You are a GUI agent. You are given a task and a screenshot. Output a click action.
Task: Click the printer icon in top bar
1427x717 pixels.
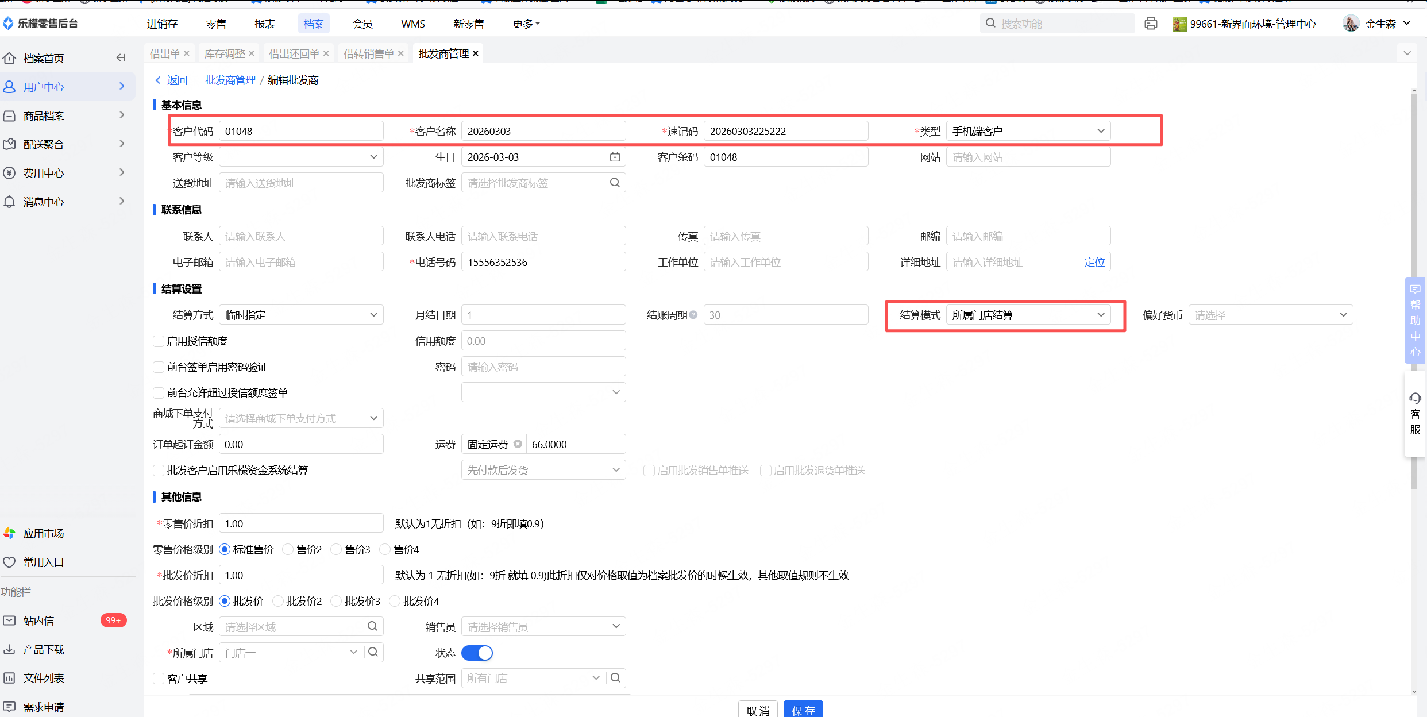[1151, 24]
